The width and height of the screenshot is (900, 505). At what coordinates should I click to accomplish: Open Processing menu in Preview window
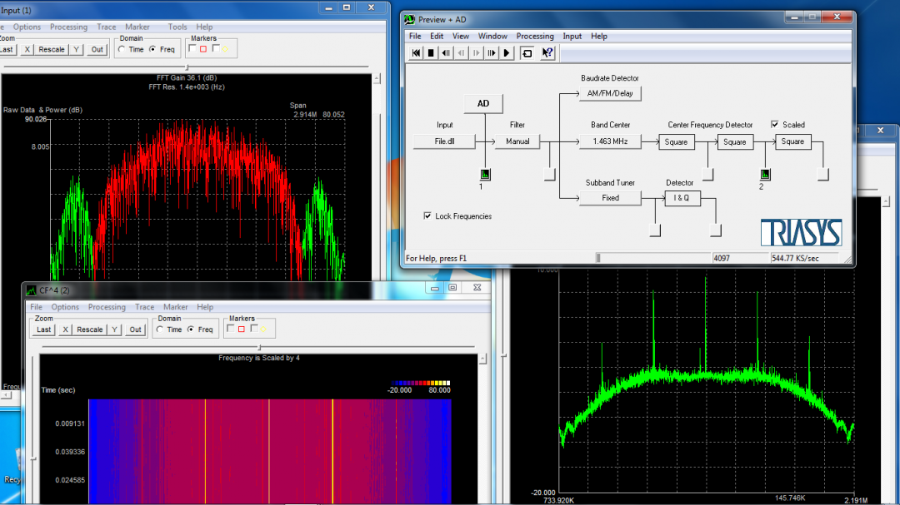(534, 37)
